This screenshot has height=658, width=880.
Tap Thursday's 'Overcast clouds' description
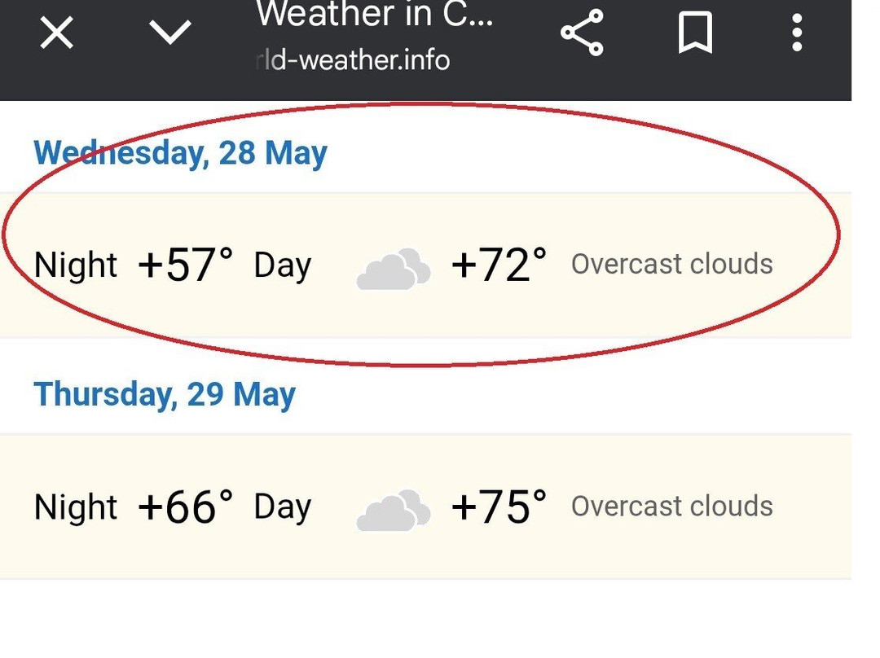[x=671, y=506]
